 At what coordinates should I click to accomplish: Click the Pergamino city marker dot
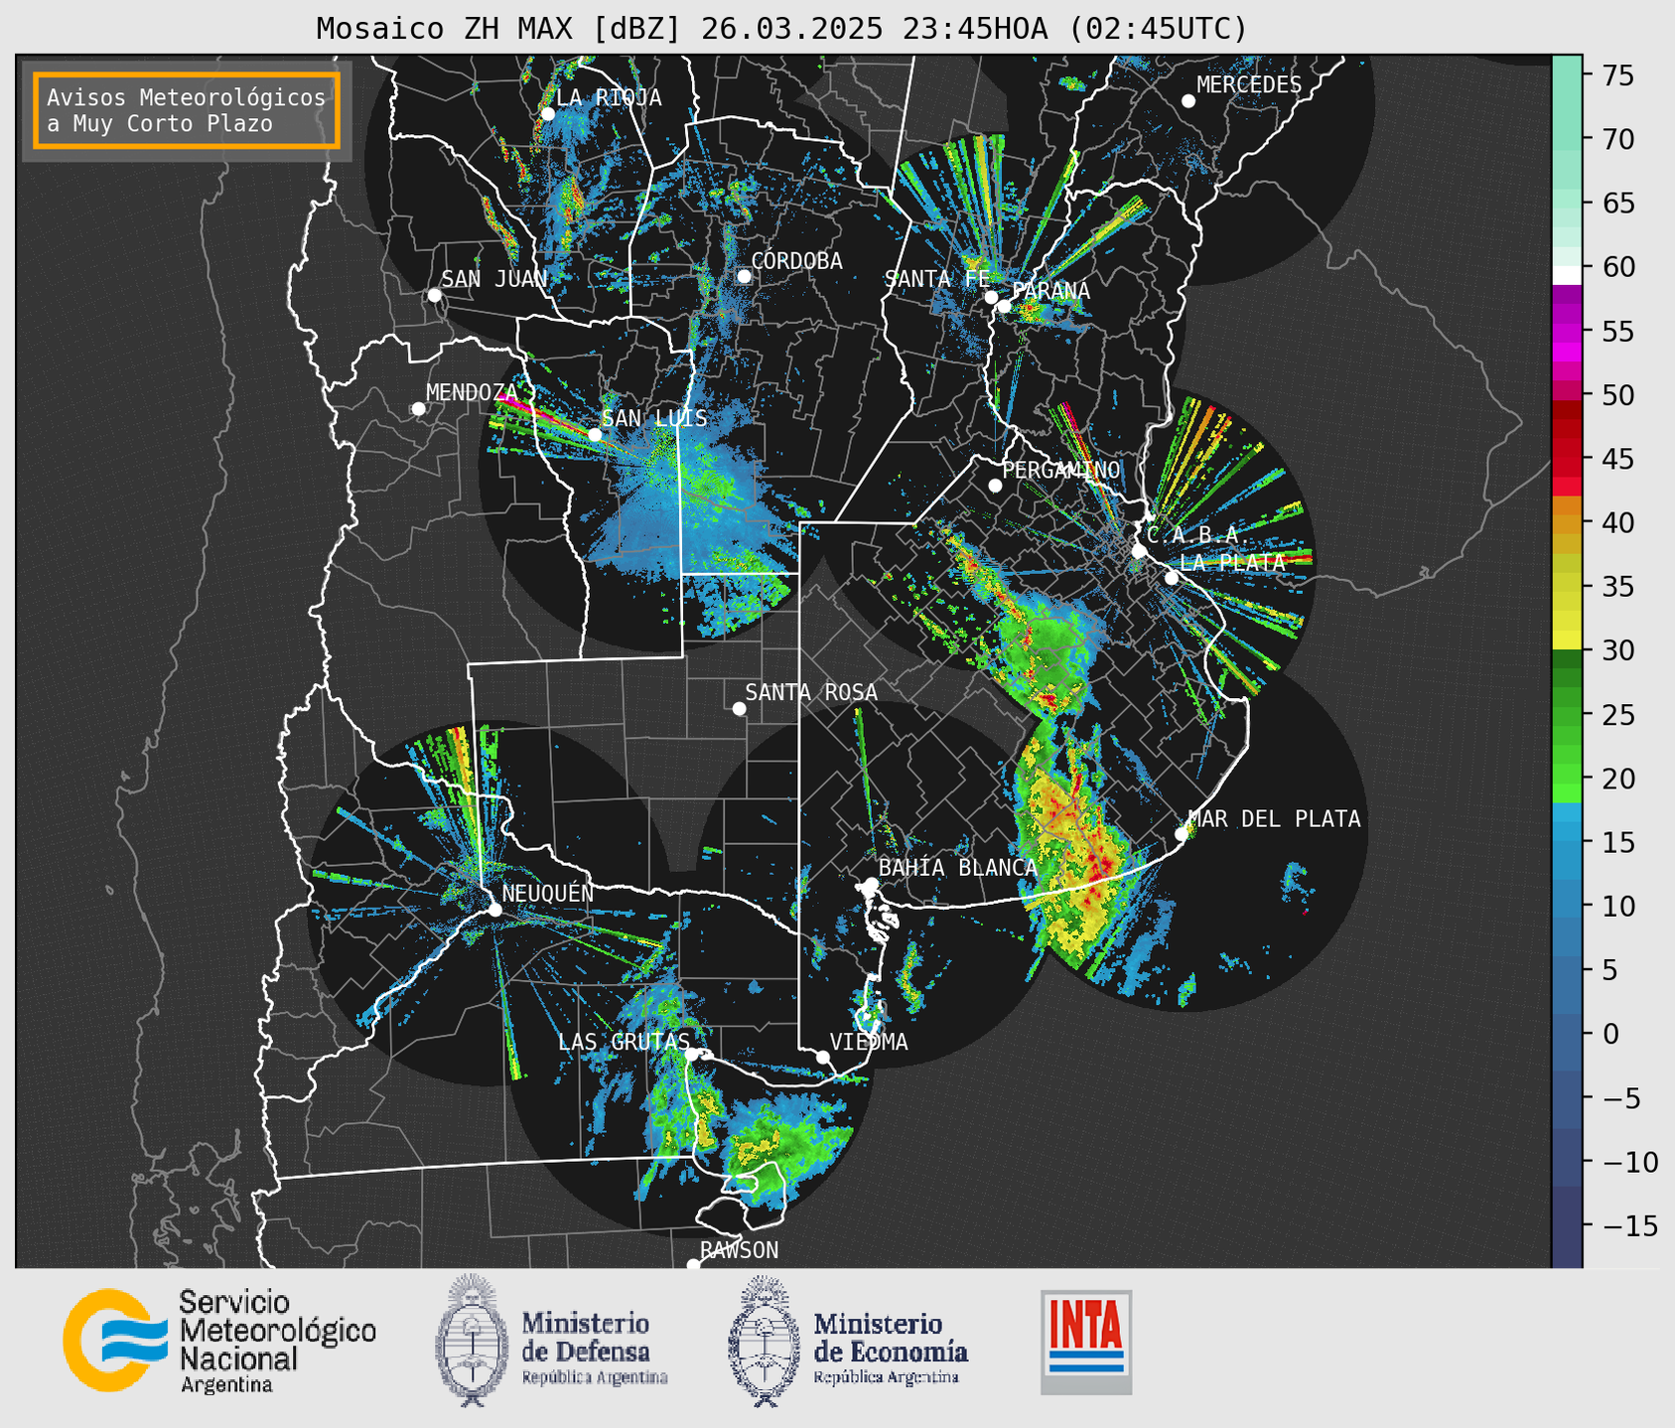pyautogui.click(x=995, y=486)
